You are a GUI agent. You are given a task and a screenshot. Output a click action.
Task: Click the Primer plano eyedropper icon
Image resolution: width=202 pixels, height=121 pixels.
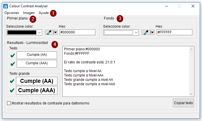point(49,32)
